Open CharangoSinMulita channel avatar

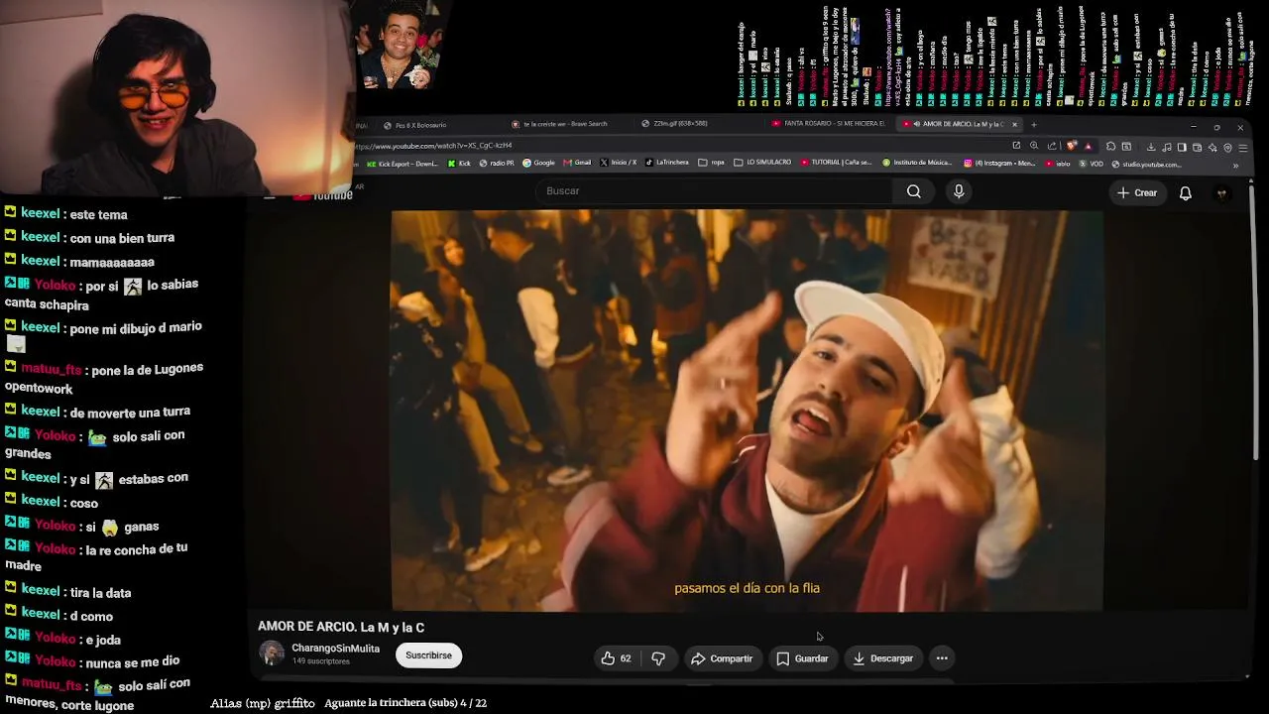pos(271,654)
